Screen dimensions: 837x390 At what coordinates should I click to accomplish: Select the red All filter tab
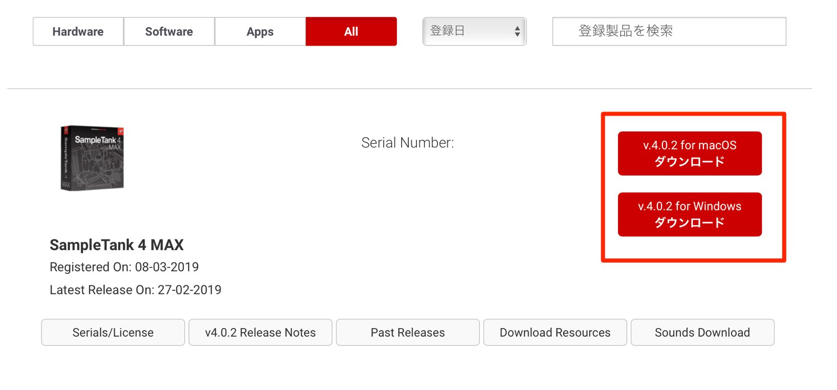click(351, 32)
